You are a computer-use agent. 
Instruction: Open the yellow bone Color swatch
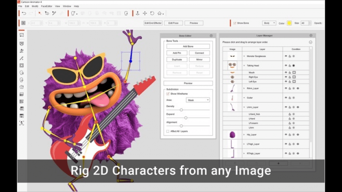point(289,23)
